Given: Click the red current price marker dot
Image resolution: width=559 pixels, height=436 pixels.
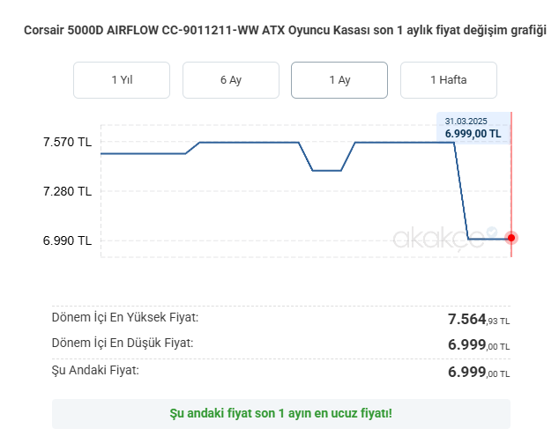Looking at the screenshot, I should coord(511,238).
